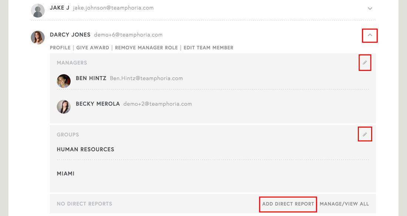This screenshot has width=407, height=216.
Task: Click Ben Hintz's avatar photo
Action: click(64, 81)
